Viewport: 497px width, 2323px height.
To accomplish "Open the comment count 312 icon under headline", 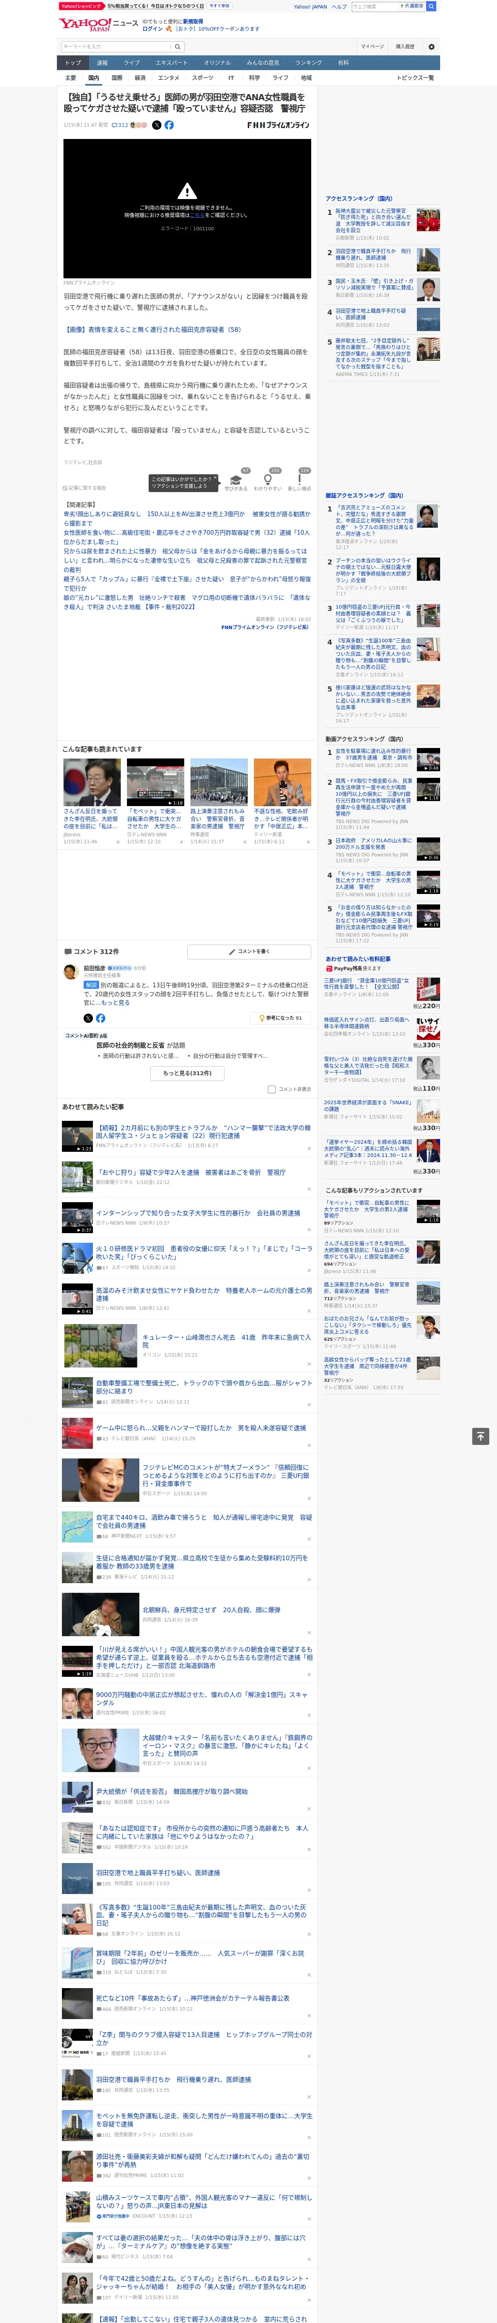I will click(120, 125).
